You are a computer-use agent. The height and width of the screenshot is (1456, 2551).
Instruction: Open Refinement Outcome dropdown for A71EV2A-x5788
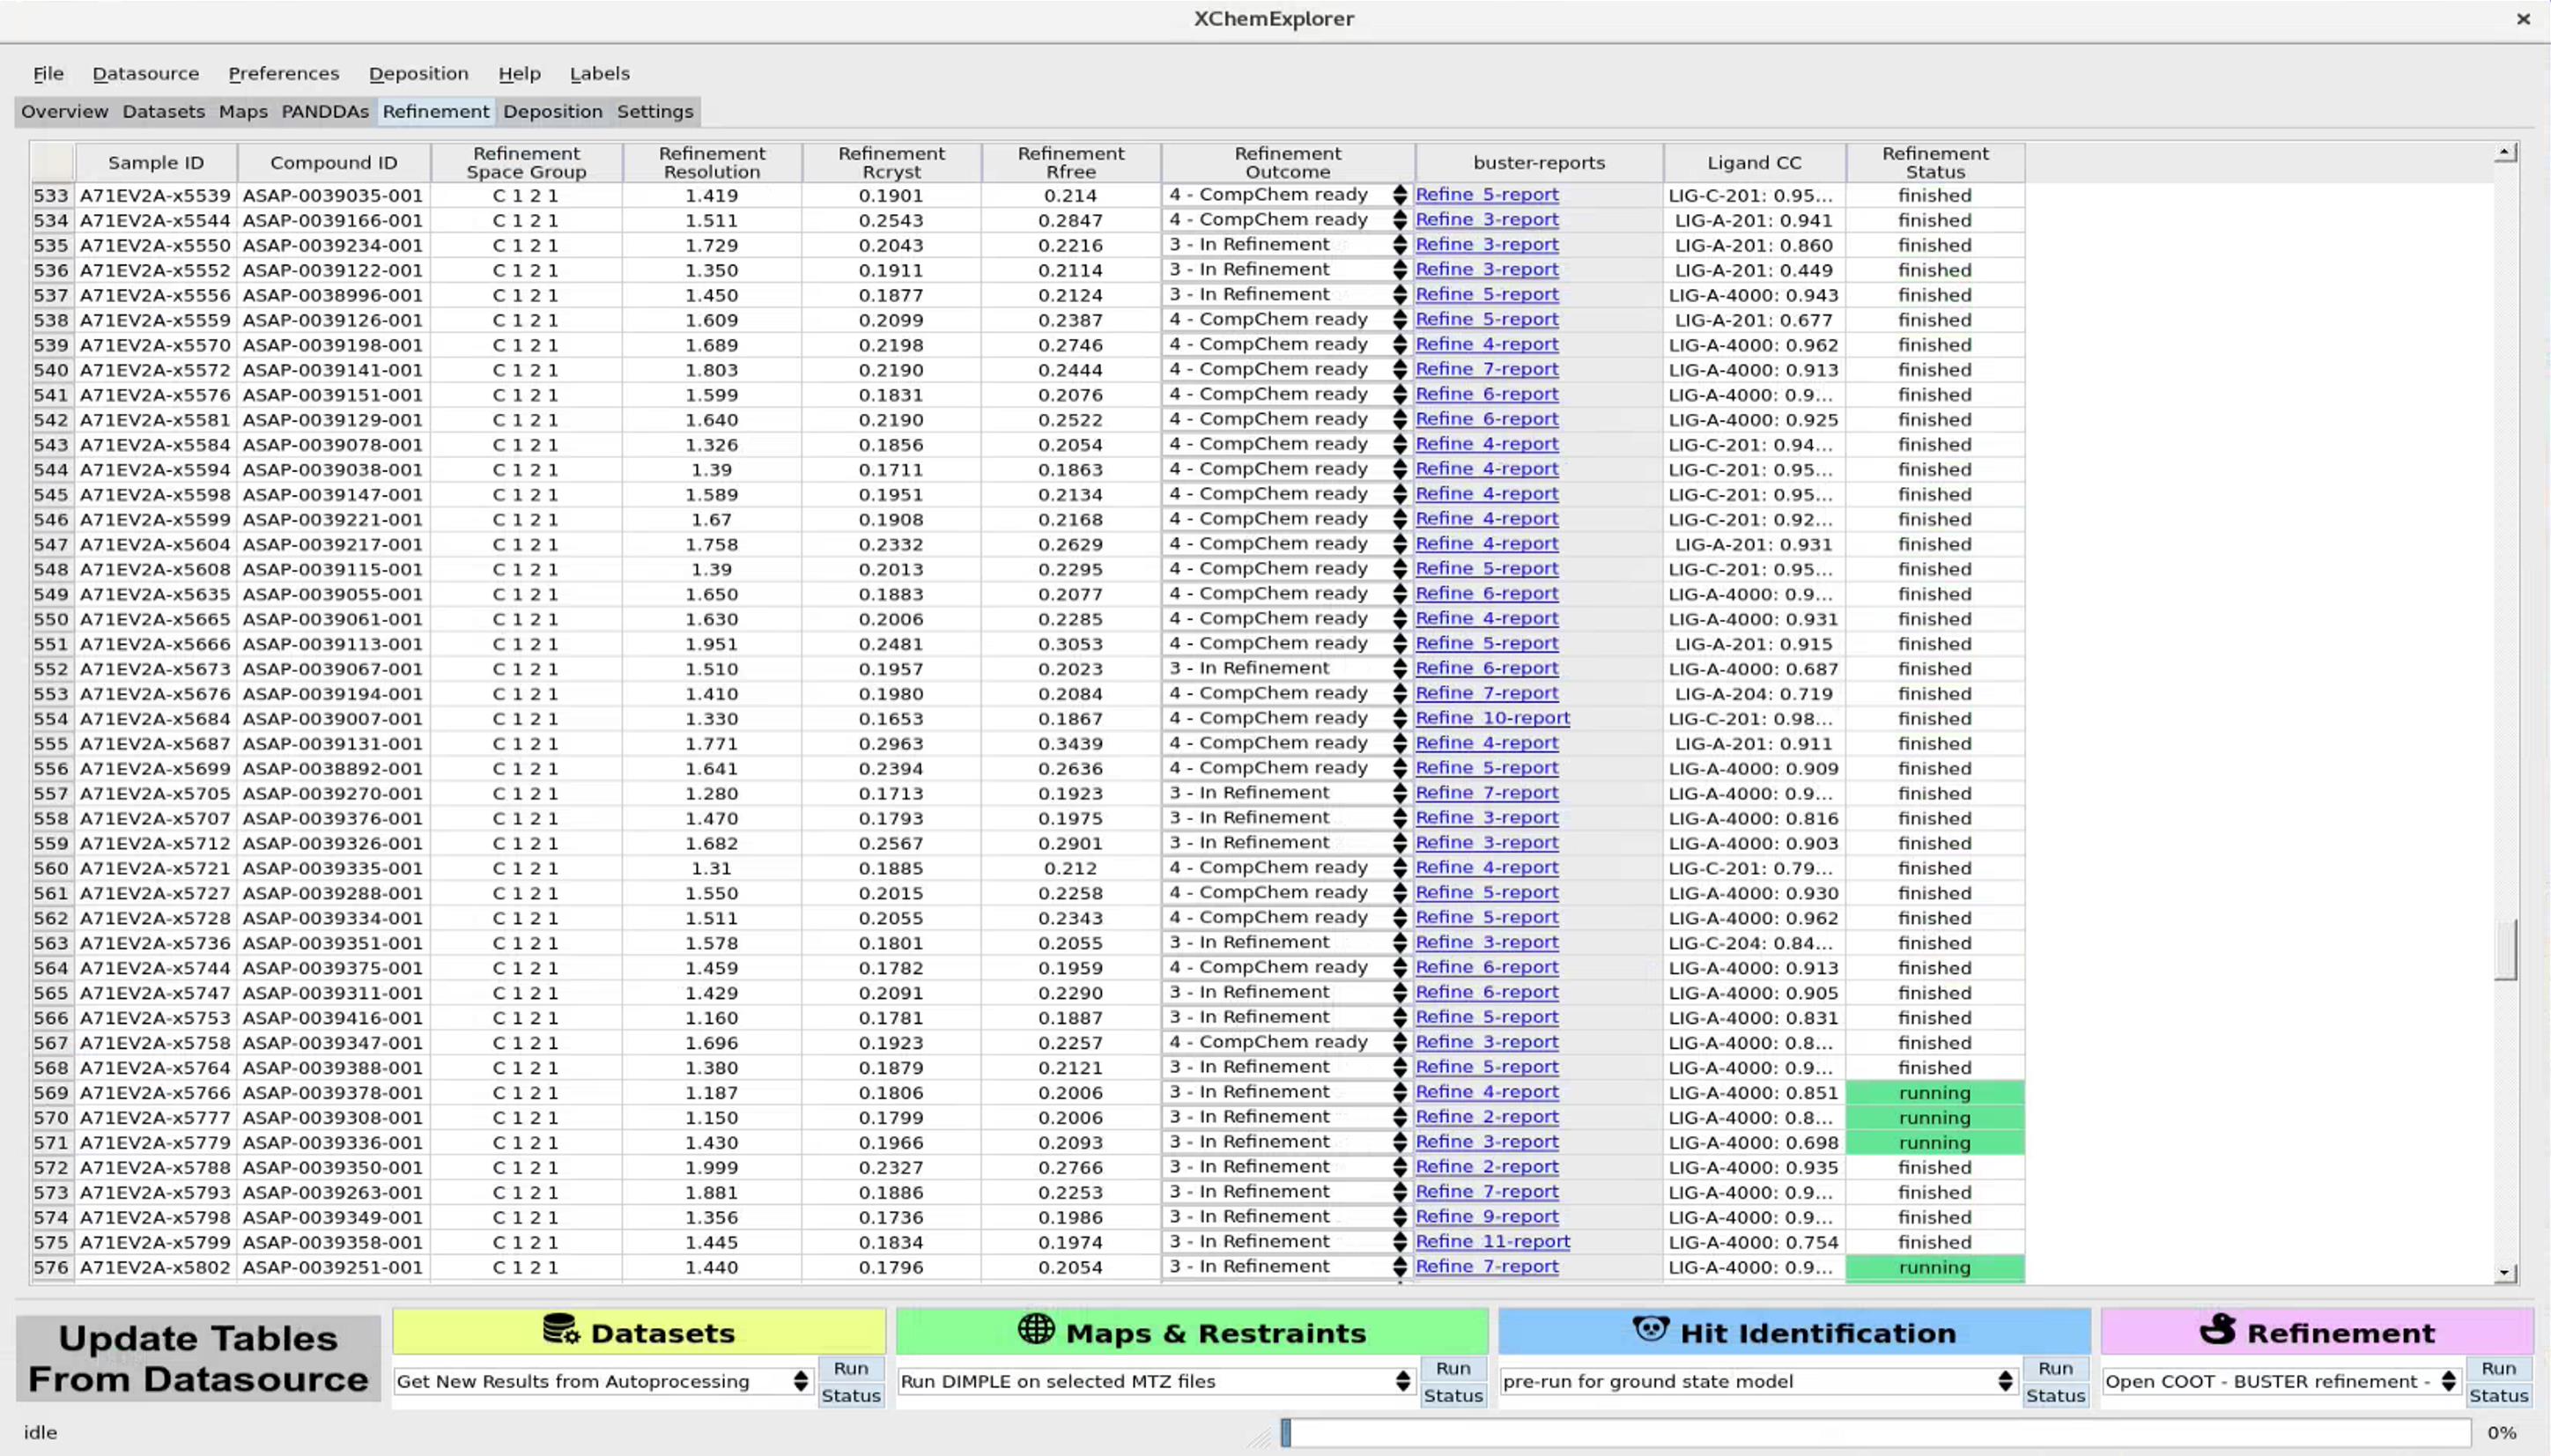1288,1167
